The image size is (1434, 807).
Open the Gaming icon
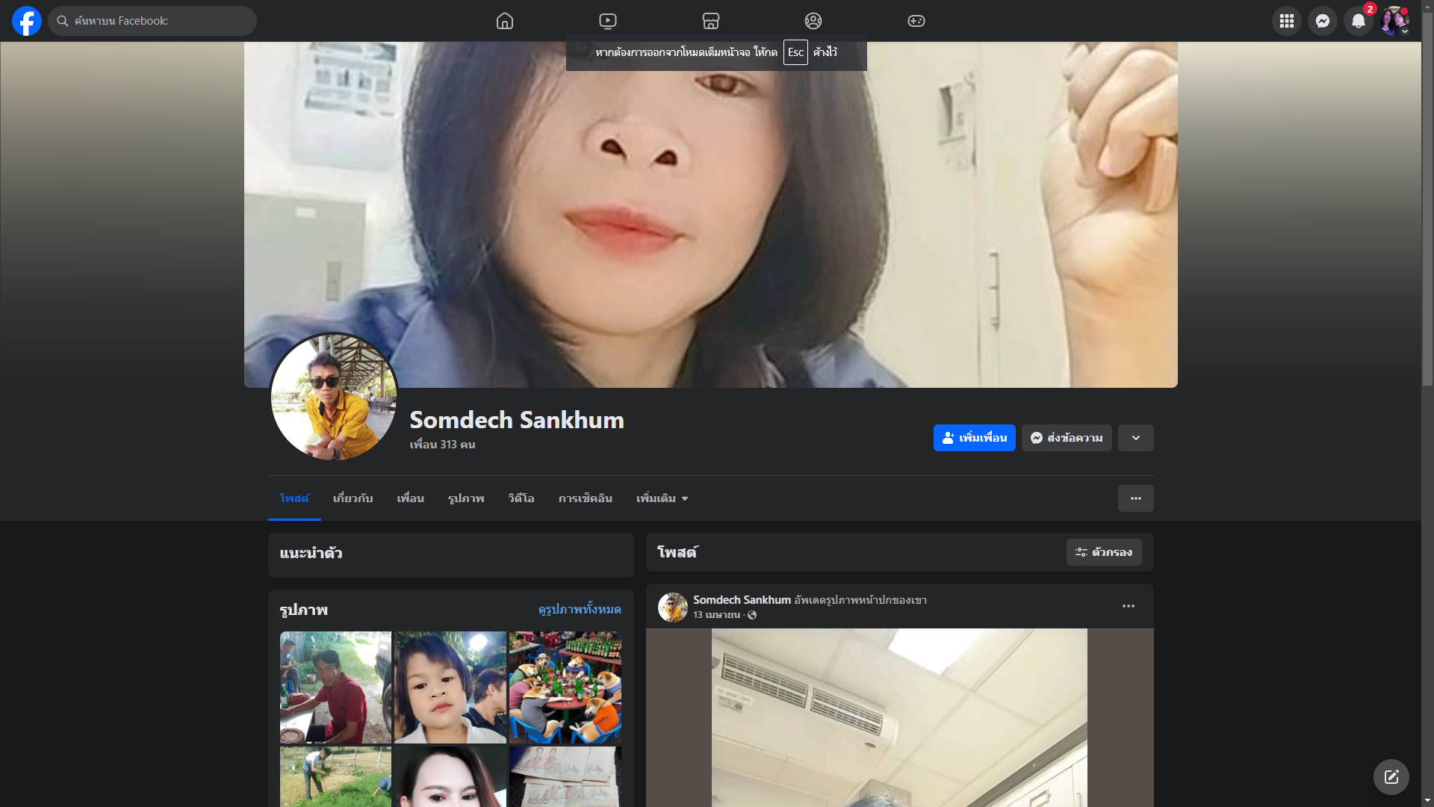tap(916, 21)
